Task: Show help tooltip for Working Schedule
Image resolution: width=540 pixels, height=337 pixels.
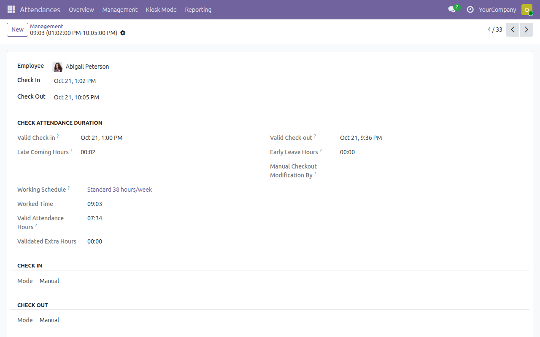Action: [x=69, y=188]
